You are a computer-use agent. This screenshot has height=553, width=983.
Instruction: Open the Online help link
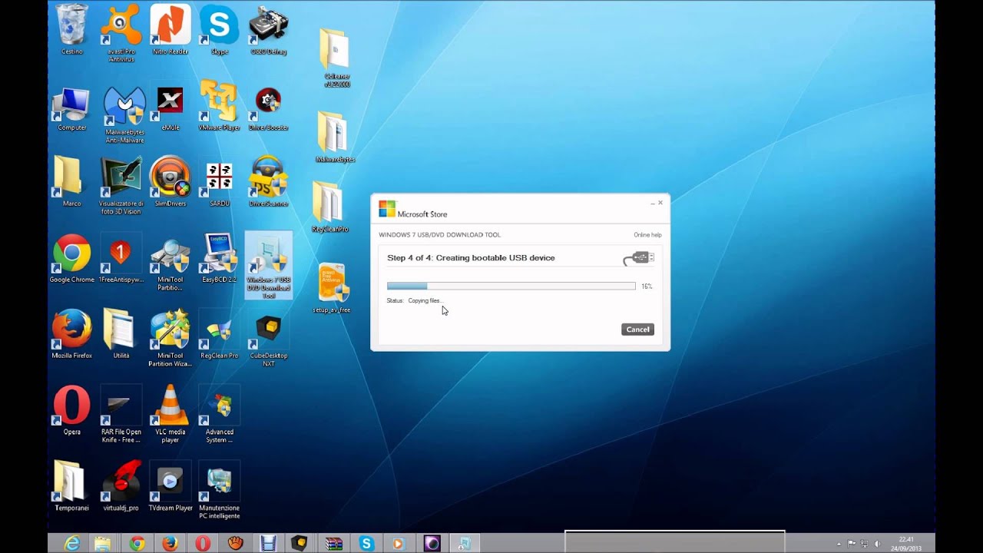647,235
